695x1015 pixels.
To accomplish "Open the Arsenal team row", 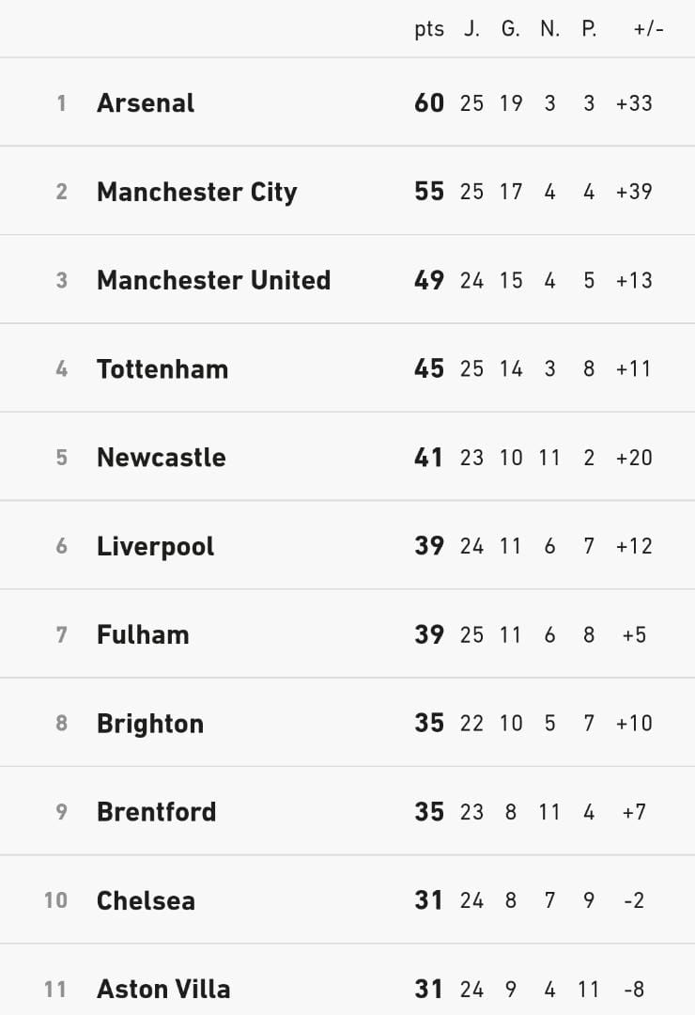I will tap(146, 102).
